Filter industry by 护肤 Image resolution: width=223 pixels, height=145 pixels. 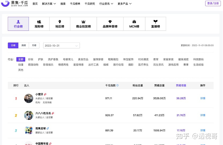40,59
